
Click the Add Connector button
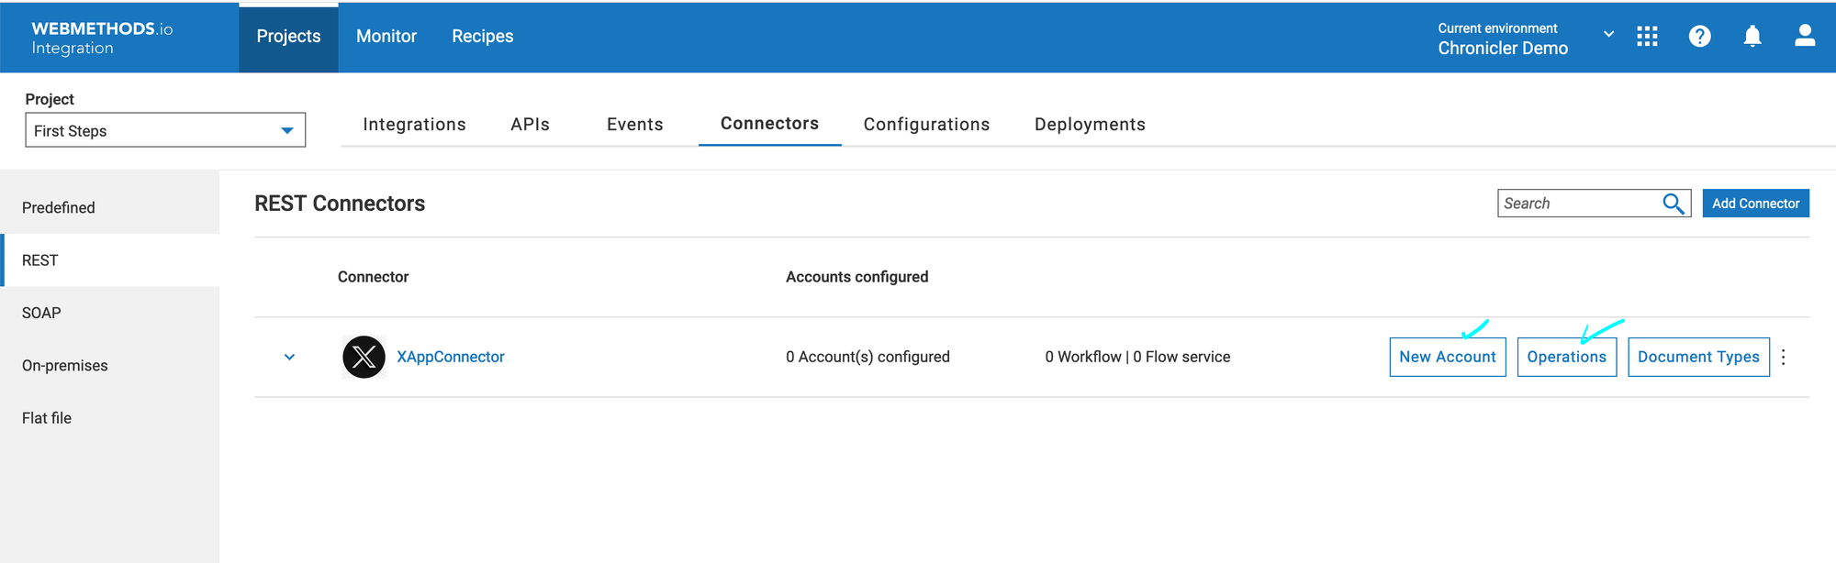coord(1754,204)
